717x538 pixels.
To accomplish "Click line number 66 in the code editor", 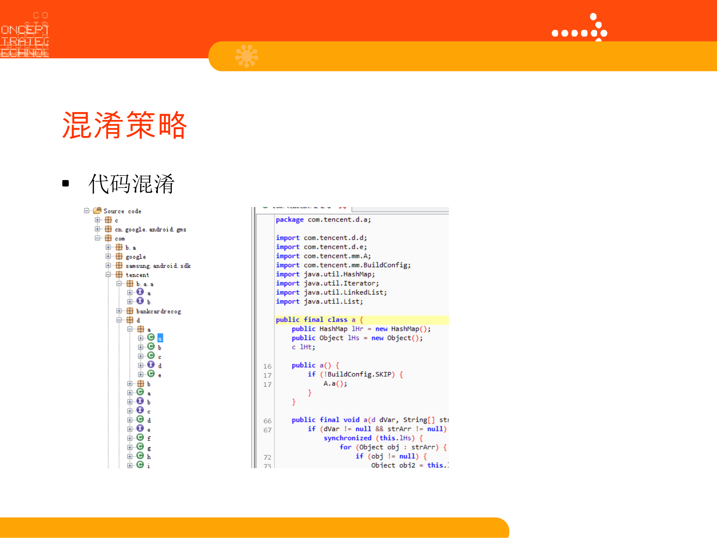I will coord(267,420).
